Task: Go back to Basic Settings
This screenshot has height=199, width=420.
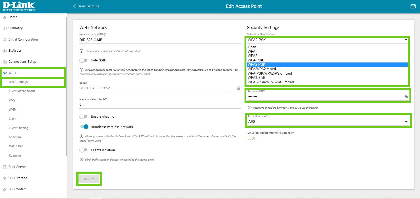Action: [86, 6]
